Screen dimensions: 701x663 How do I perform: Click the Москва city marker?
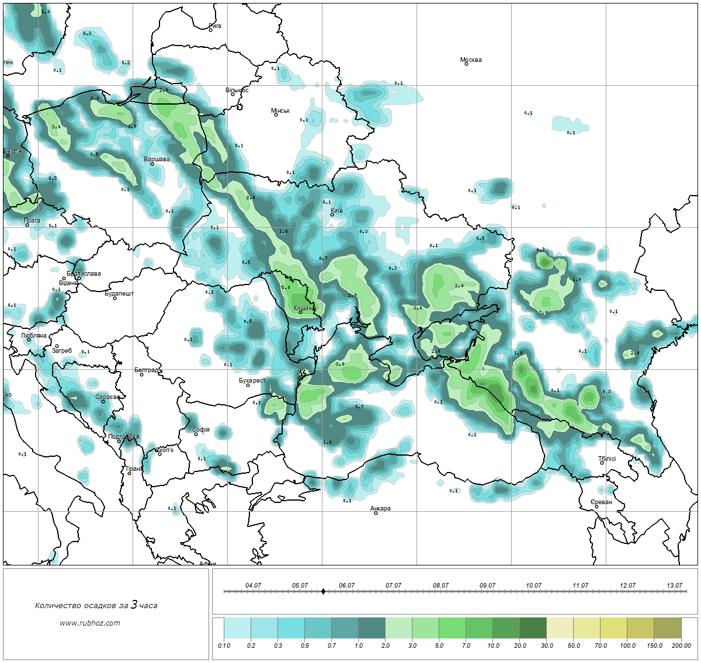(467, 64)
